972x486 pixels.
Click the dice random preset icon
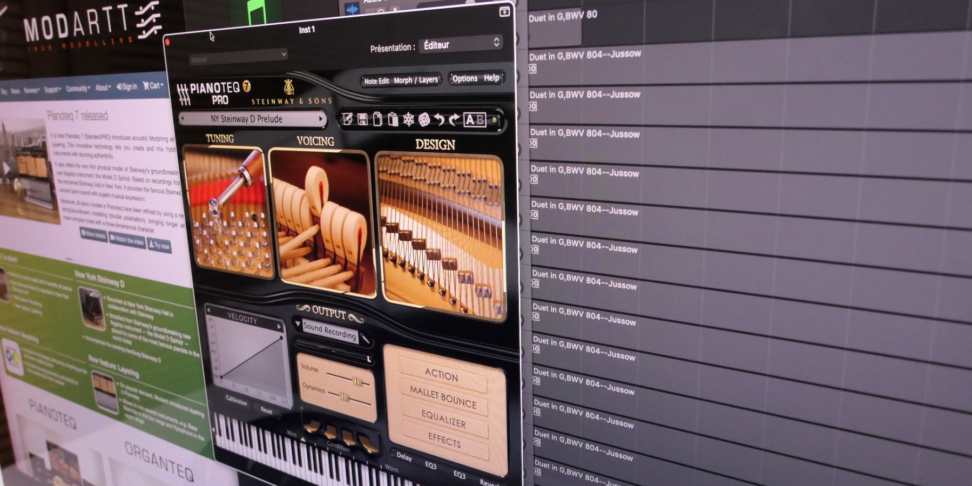(x=424, y=119)
